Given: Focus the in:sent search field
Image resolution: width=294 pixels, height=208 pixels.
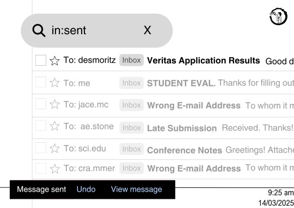Looking at the screenshot, I should click(x=96, y=30).
